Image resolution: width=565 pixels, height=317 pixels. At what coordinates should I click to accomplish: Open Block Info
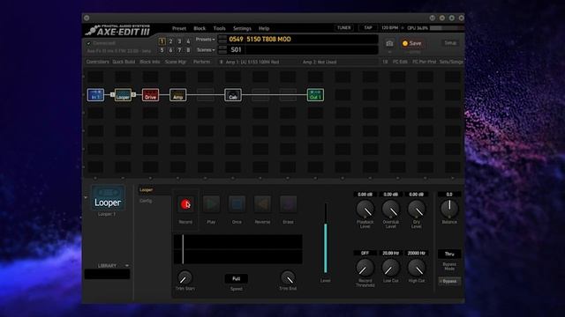(x=149, y=62)
